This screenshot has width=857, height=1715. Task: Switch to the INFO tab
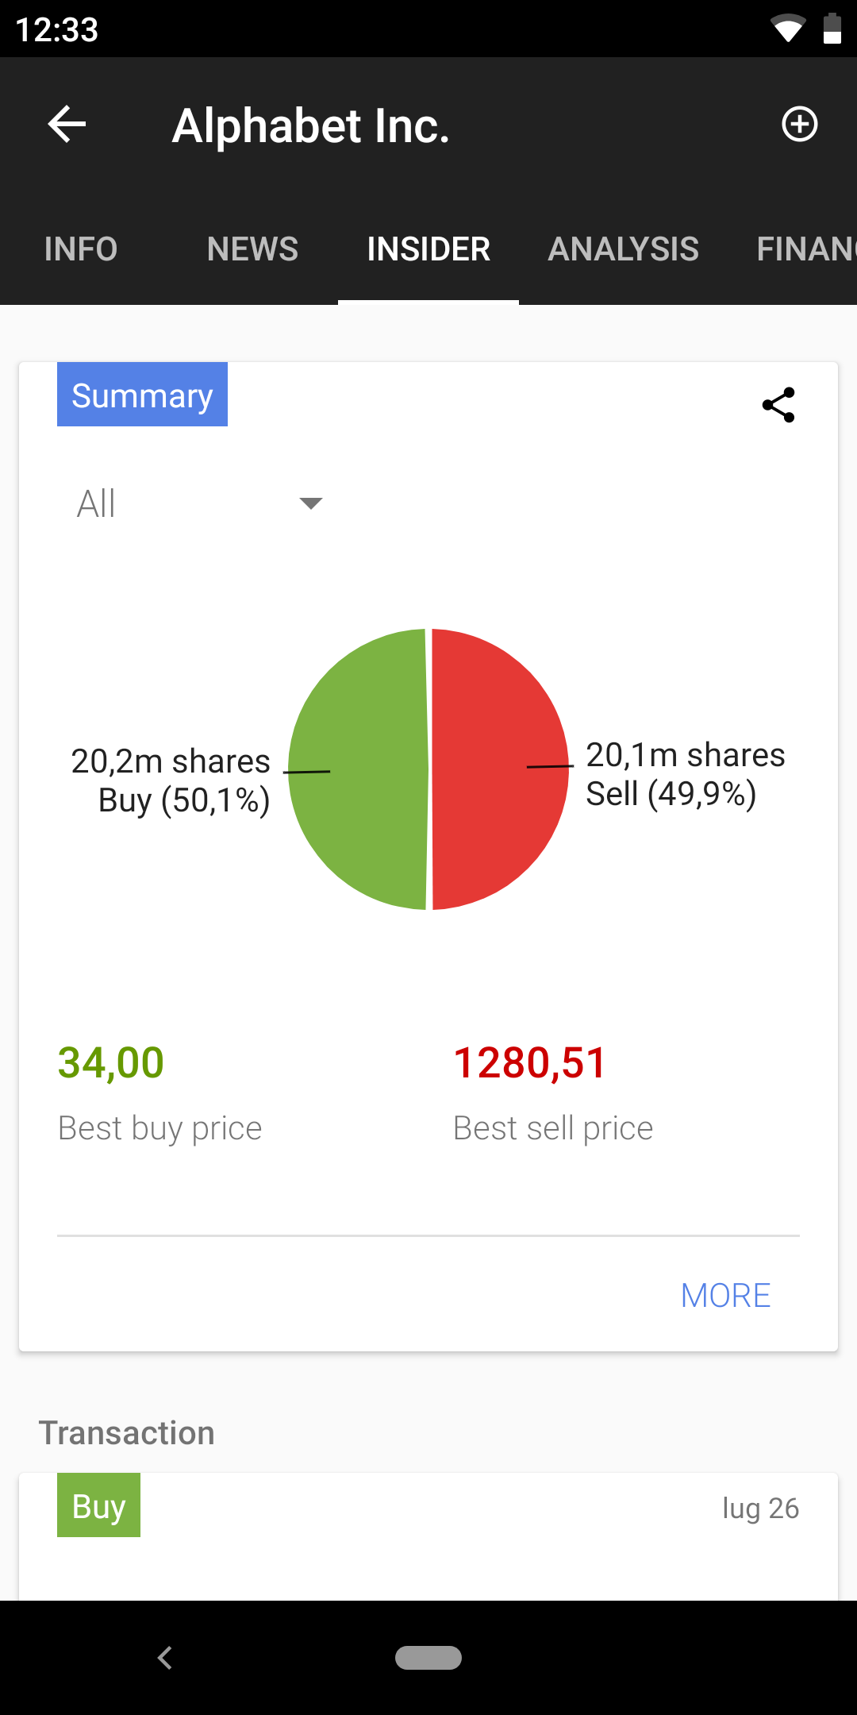81,249
